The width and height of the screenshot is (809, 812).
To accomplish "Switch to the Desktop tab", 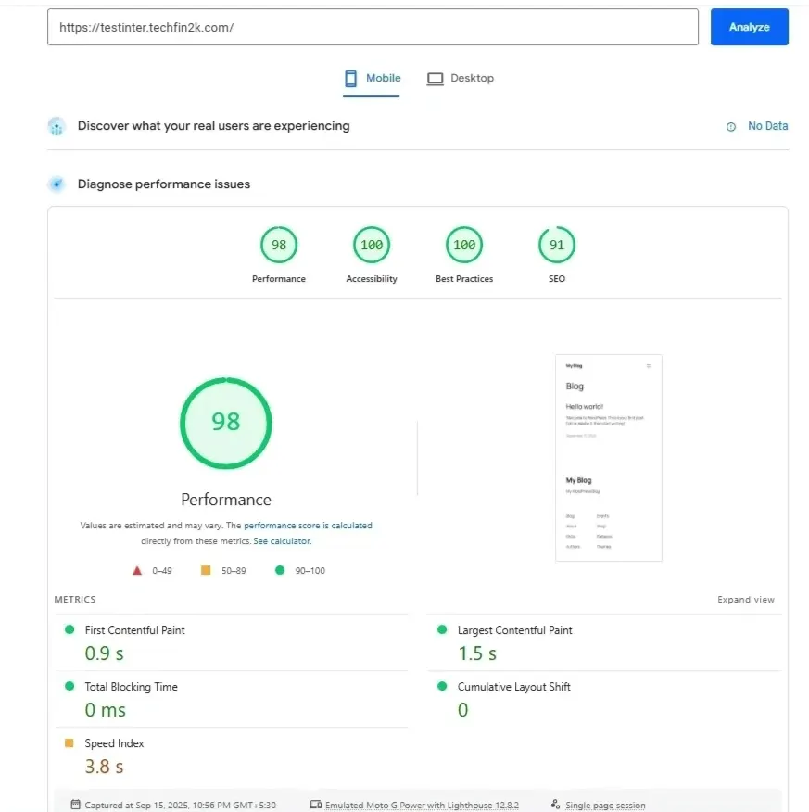I will pos(461,78).
